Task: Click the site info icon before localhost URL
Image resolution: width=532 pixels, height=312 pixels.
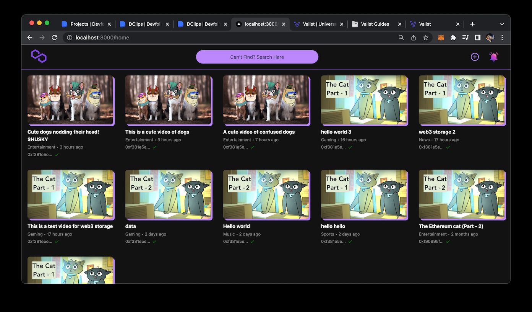Action: pos(70,38)
